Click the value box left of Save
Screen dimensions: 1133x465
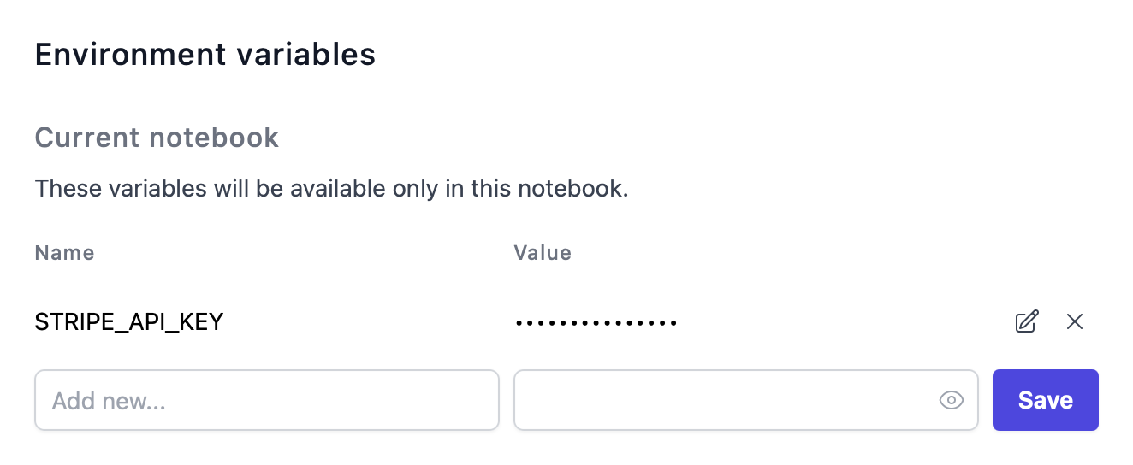(x=746, y=400)
